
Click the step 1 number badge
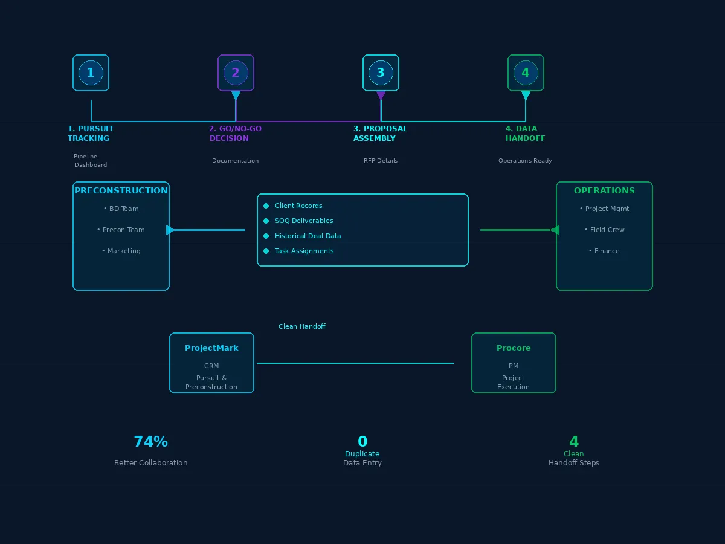pyautogui.click(x=91, y=73)
